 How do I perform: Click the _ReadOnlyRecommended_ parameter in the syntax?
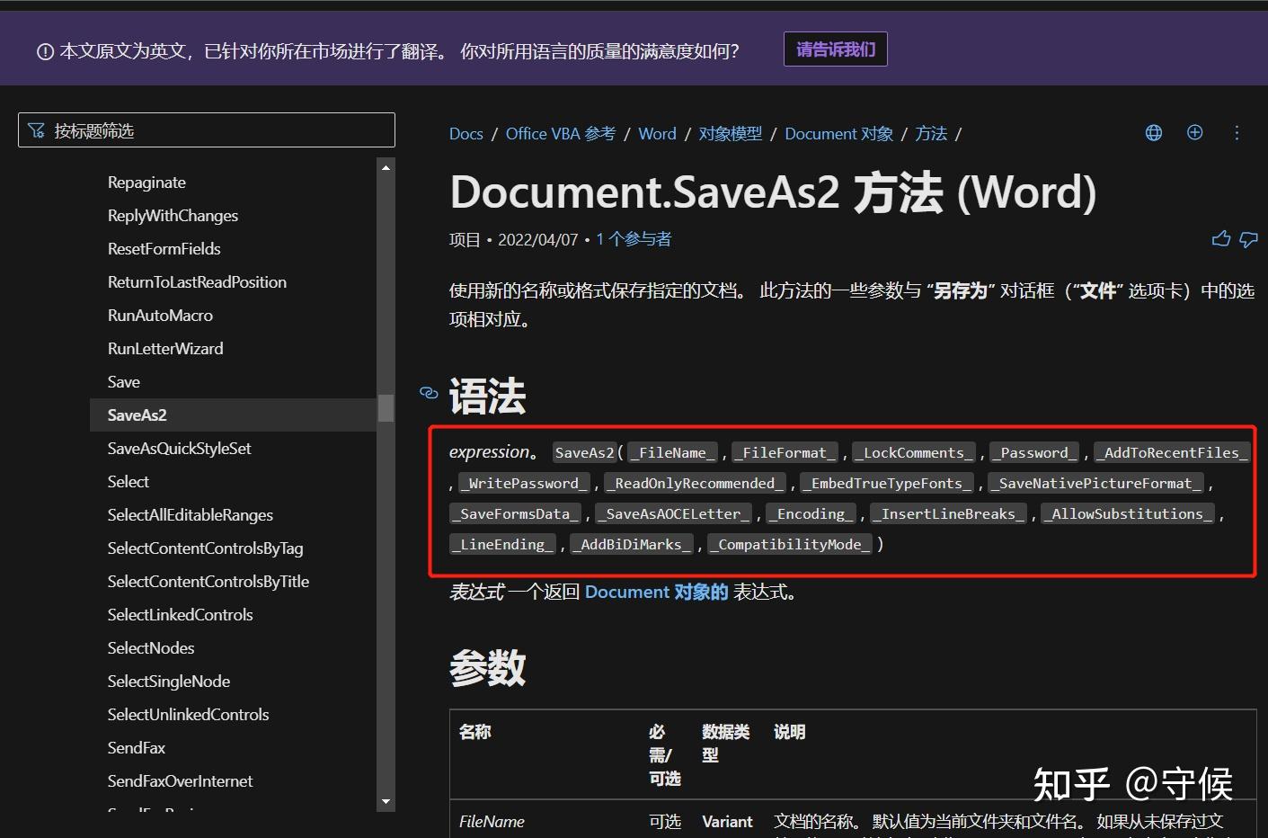click(695, 483)
